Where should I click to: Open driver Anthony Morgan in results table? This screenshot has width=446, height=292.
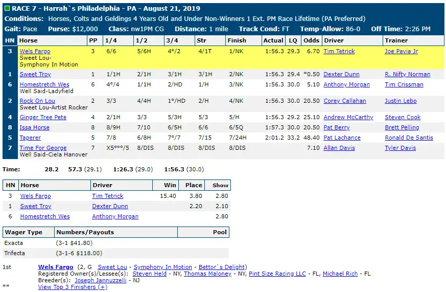click(347, 84)
